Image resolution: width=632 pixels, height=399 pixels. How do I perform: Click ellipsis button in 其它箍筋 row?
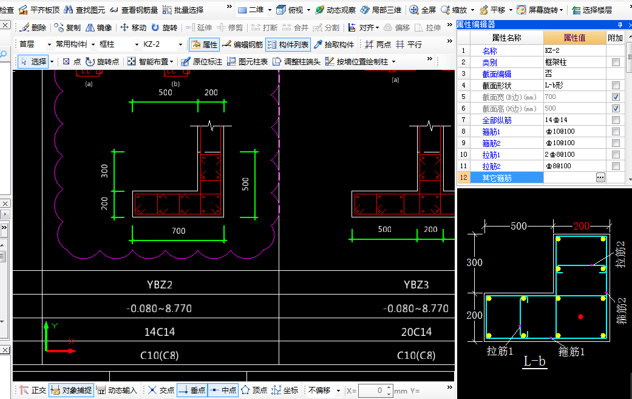[600, 177]
